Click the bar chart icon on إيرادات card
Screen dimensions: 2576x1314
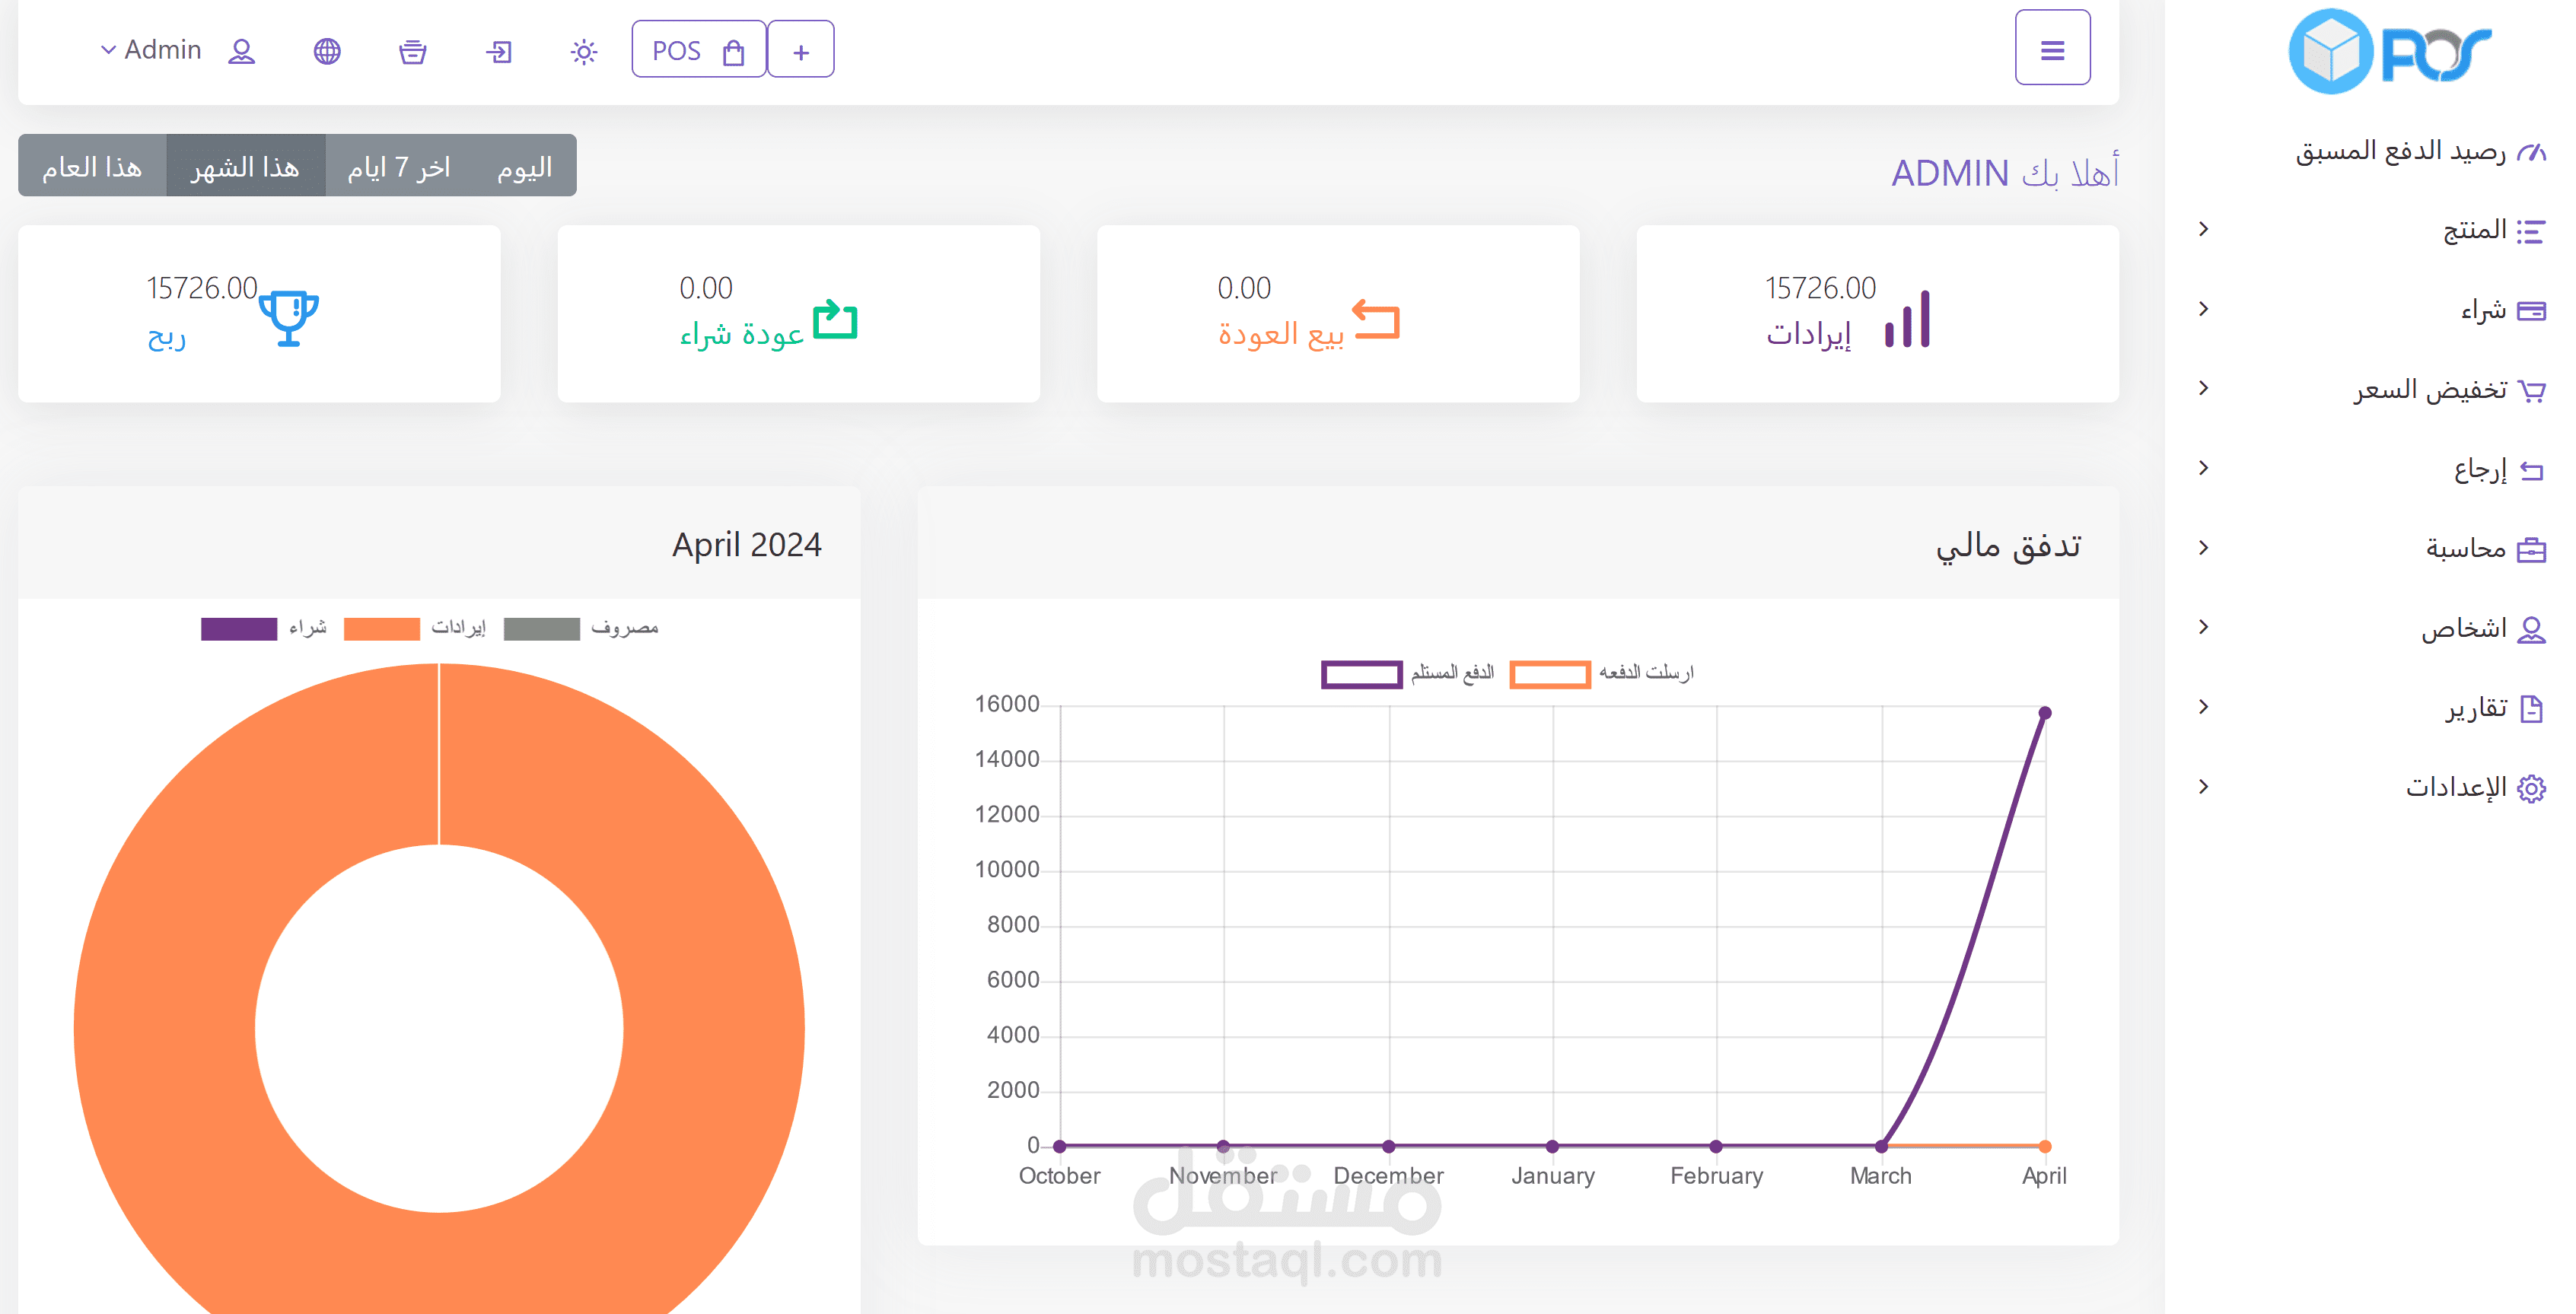(x=1907, y=319)
